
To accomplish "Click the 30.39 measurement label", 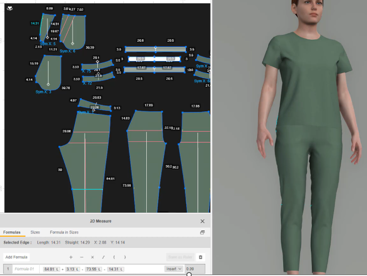I will (x=90, y=47).
